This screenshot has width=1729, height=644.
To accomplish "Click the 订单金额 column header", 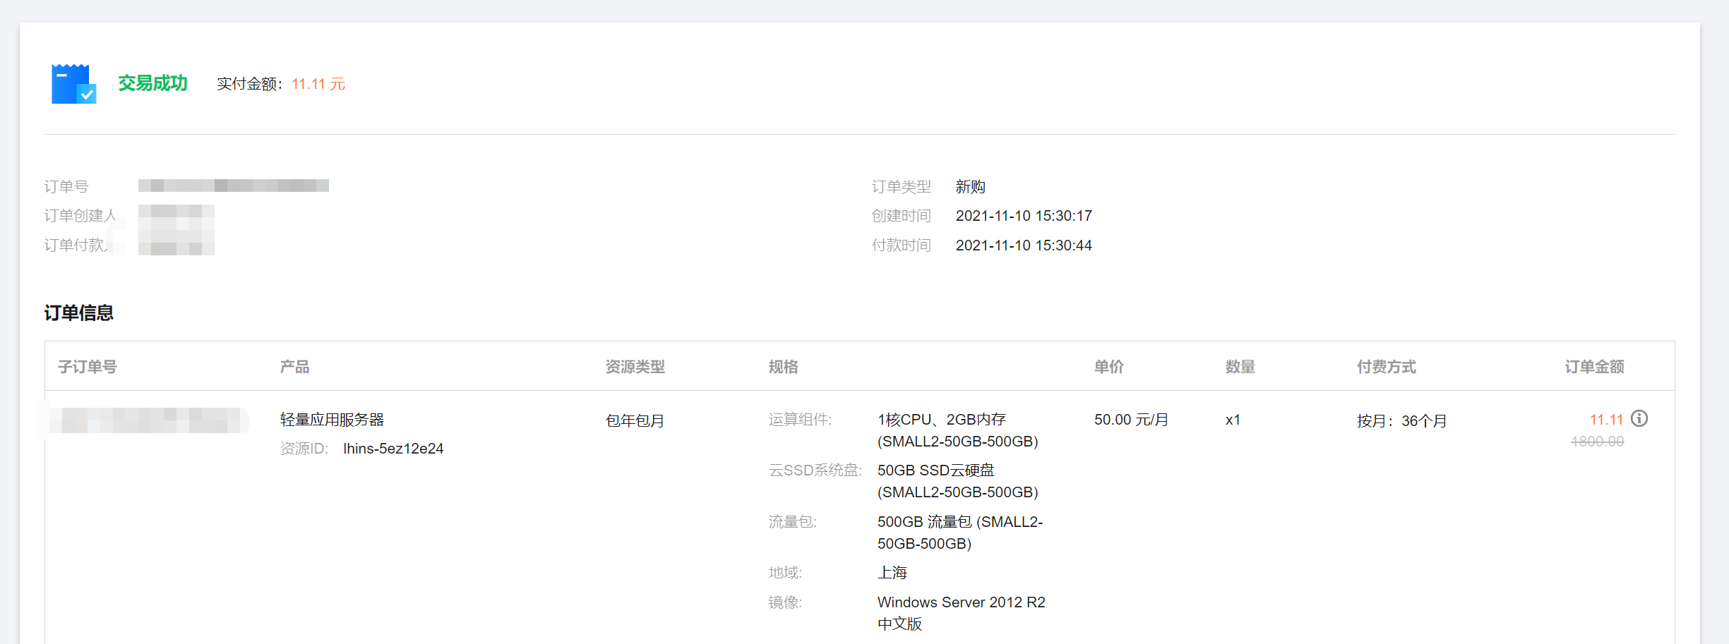I will (x=1595, y=367).
